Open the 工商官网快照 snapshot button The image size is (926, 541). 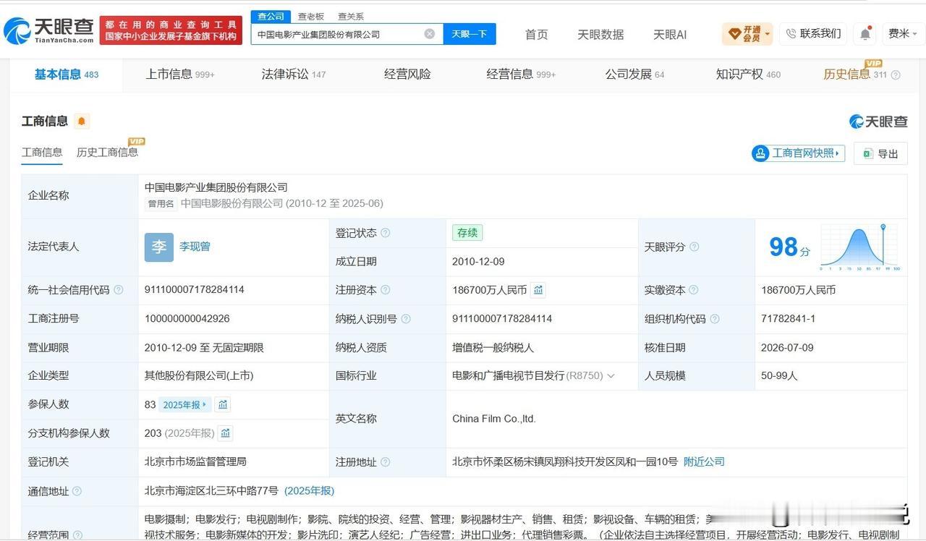click(x=798, y=153)
